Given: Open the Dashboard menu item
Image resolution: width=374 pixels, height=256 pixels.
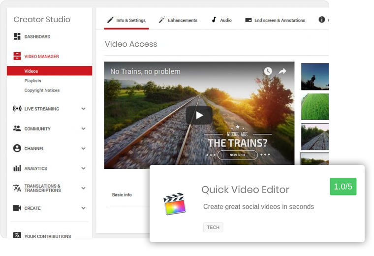Looking at the screenshot, I should [x=37, y=36].
